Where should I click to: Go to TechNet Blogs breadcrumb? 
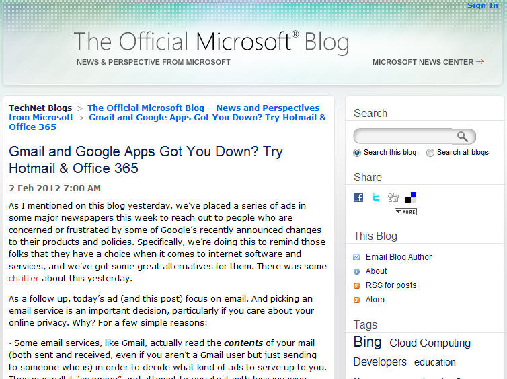(40, 108)
